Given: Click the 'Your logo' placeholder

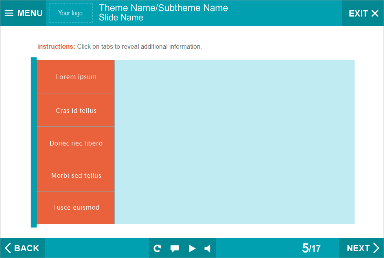Looking at the screenshot, I should pyautogui.click(x=71, y=13).
